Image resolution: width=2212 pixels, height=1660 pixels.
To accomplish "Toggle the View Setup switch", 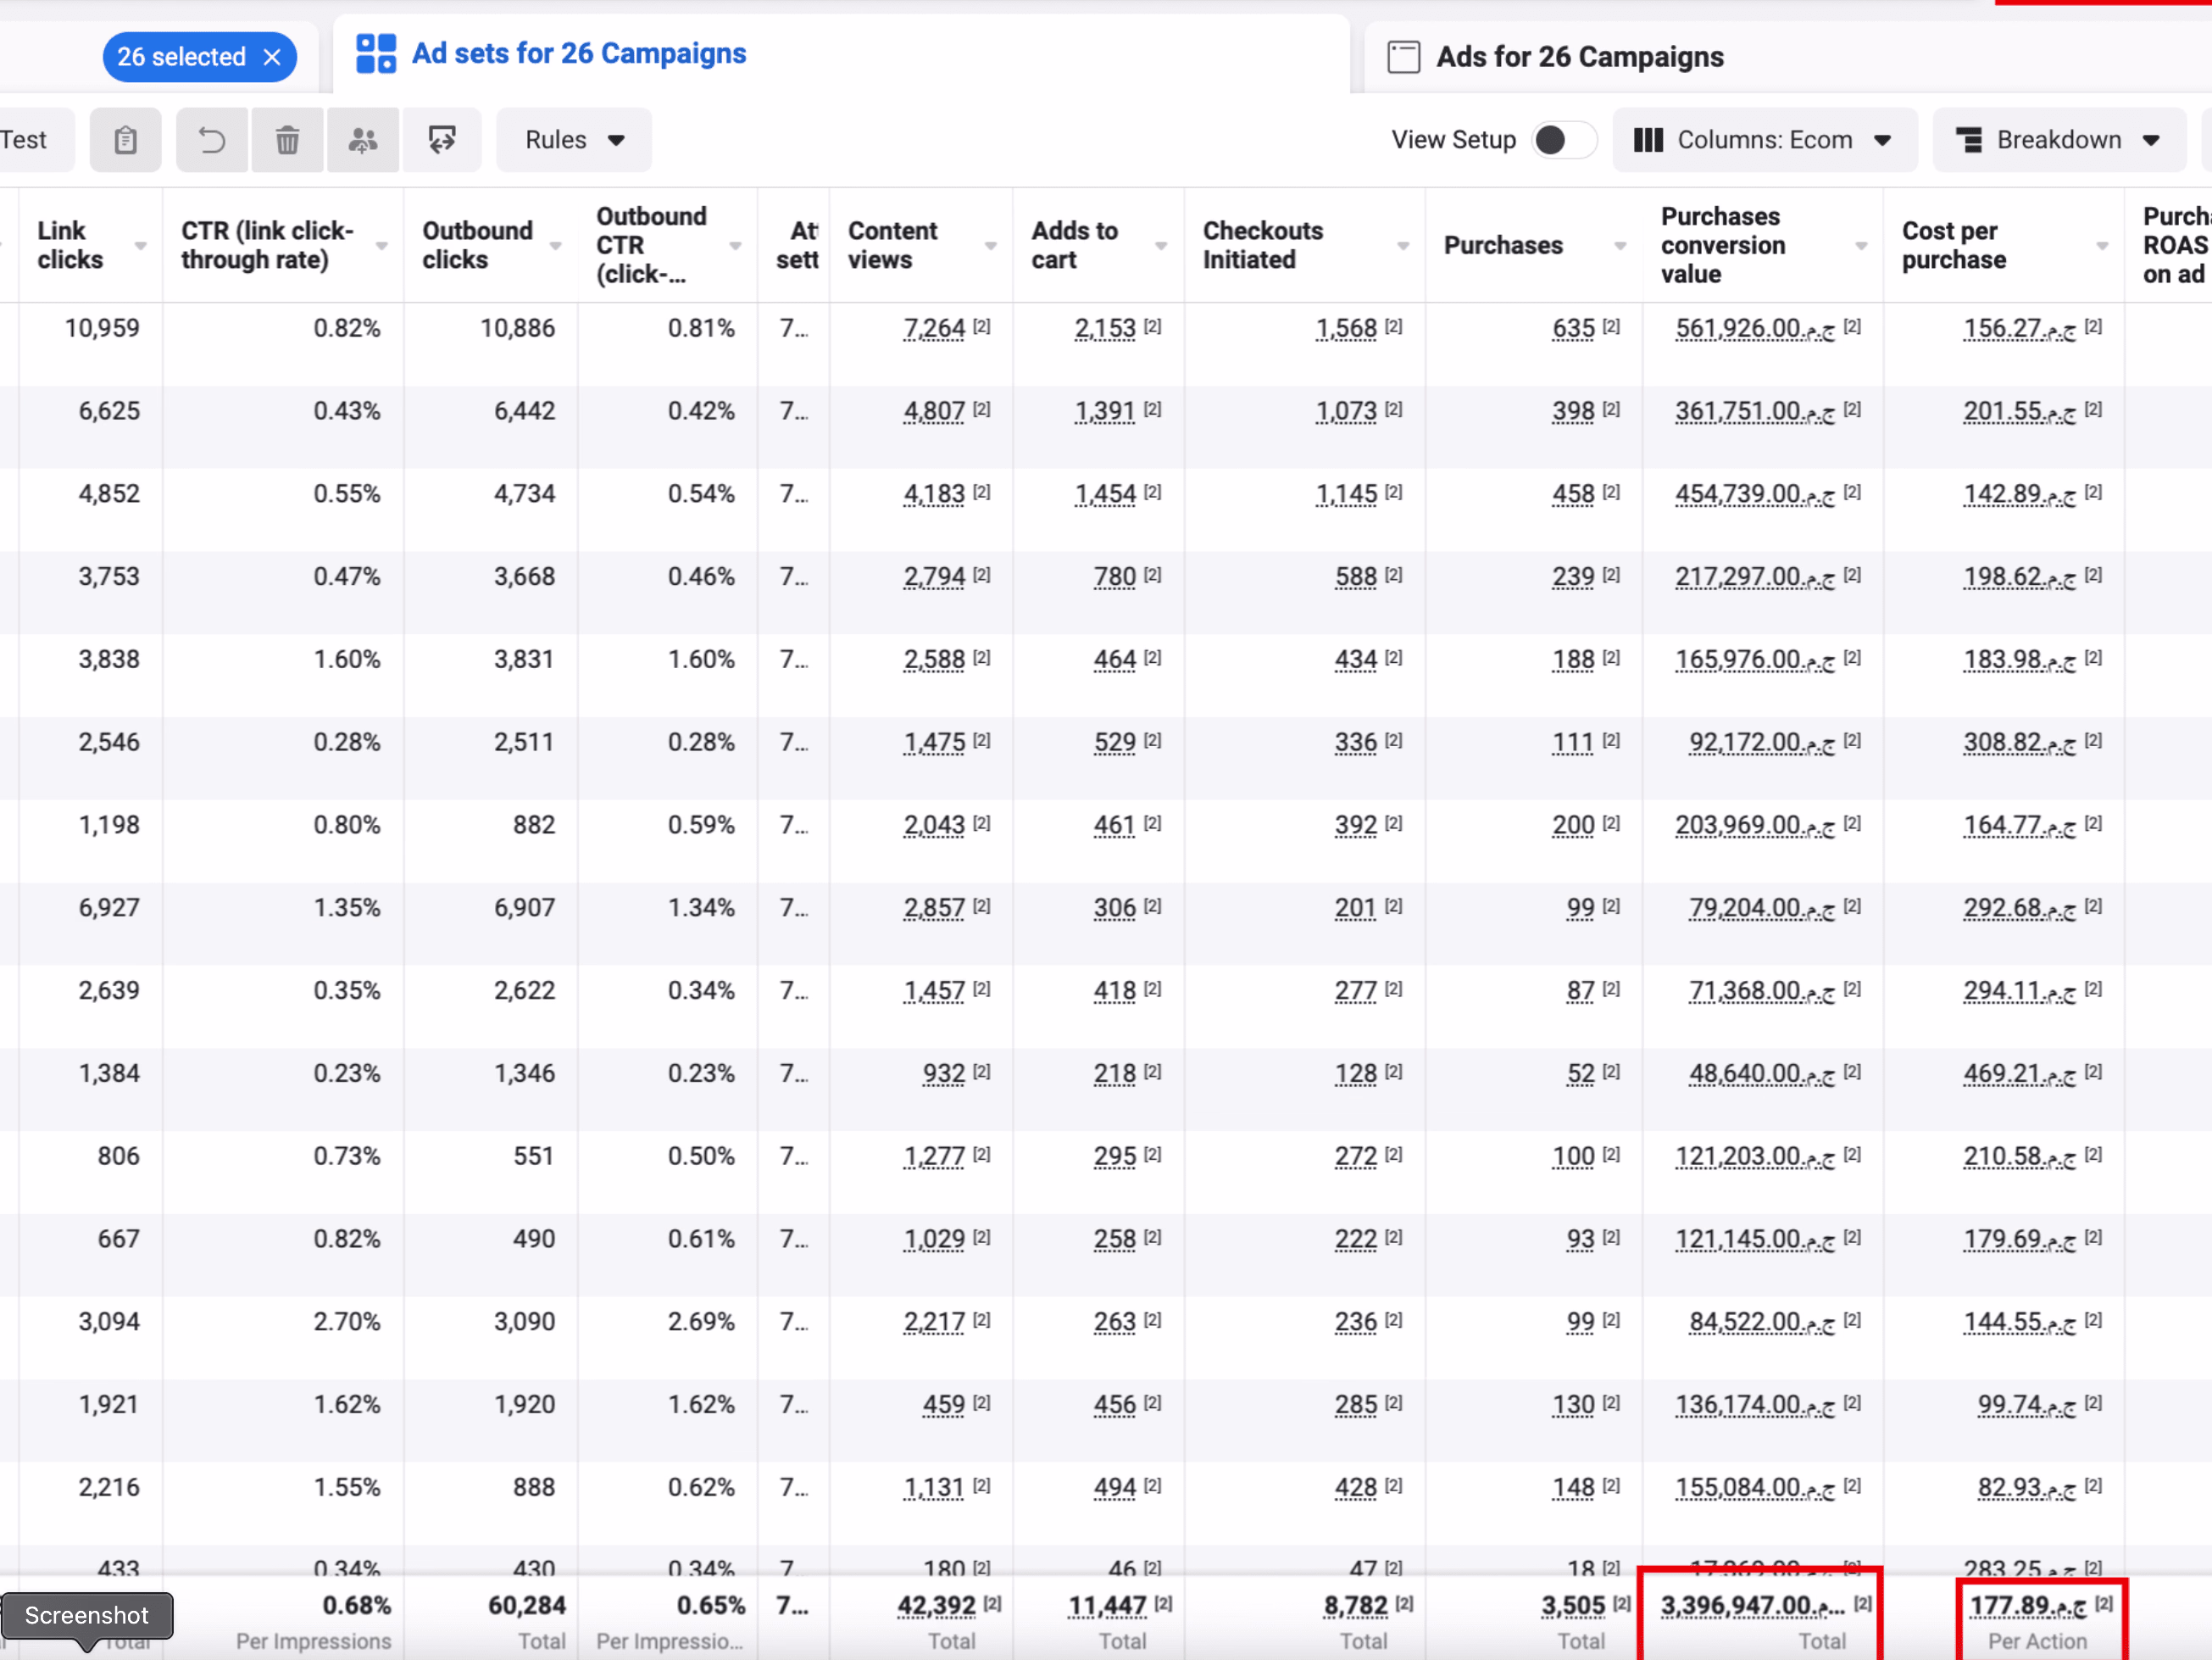I will click(x=1562, y=140).
